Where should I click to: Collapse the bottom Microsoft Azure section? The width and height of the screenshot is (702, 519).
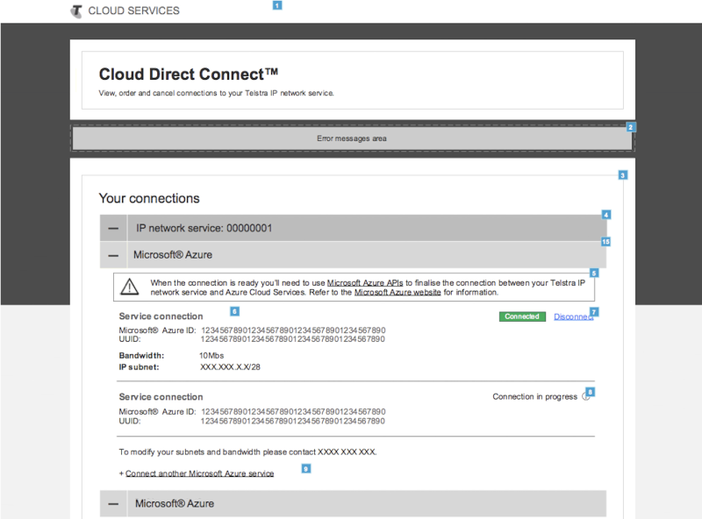pyautogui.click(x=114, y=504)
